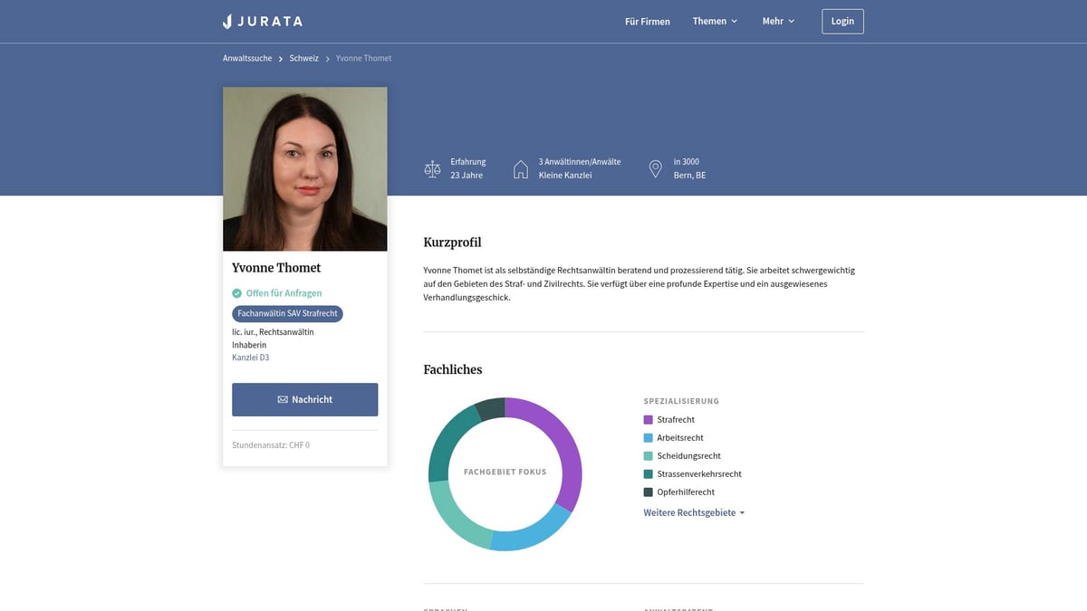Screen dimensions: 1087x611
Task: Click the blue Arbeitsrecht legend swatch
Action: 648,438
